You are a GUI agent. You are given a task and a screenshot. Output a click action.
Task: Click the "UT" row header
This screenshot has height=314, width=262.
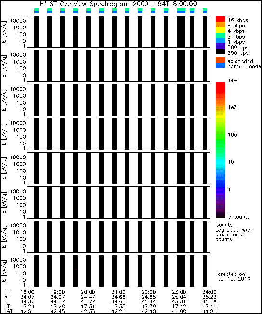click(7, 292)
